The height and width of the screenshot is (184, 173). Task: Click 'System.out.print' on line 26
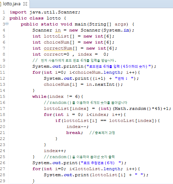tap(55, 163)
